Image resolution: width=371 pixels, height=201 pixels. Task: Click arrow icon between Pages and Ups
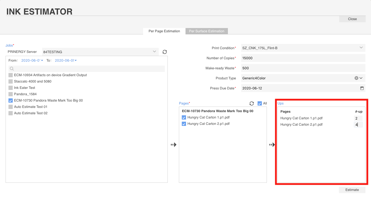click(272, 145)
